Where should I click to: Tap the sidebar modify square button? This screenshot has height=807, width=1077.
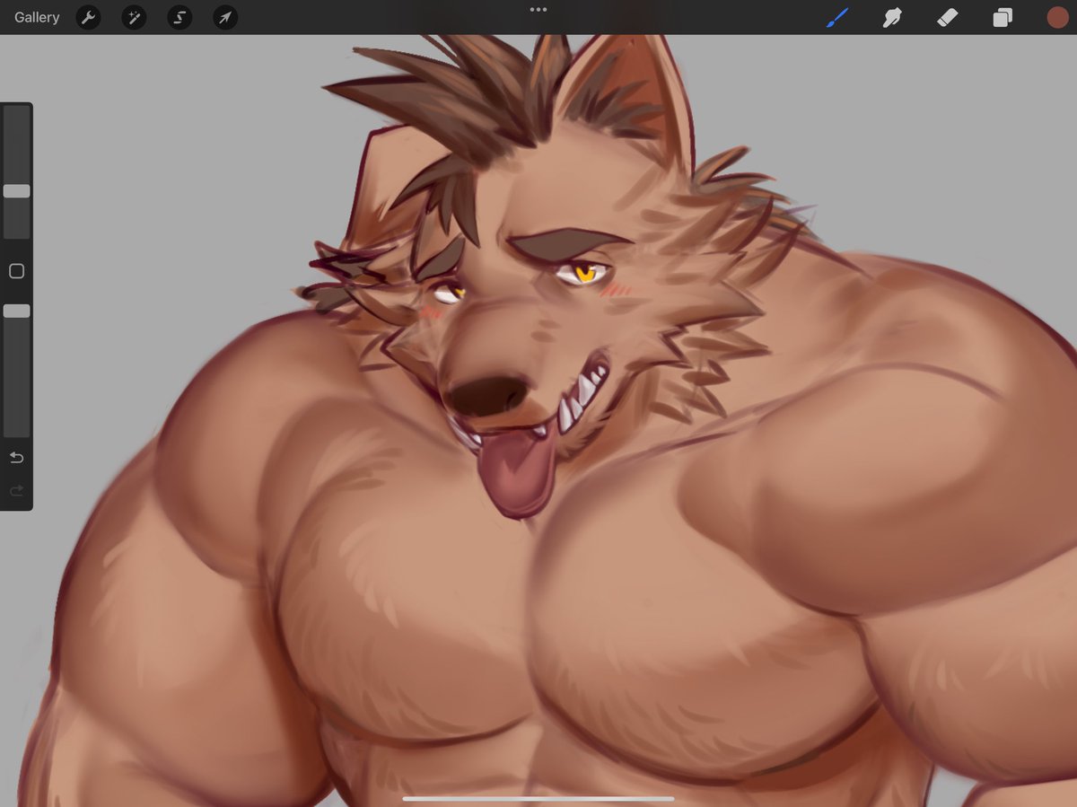click(16, 271)
